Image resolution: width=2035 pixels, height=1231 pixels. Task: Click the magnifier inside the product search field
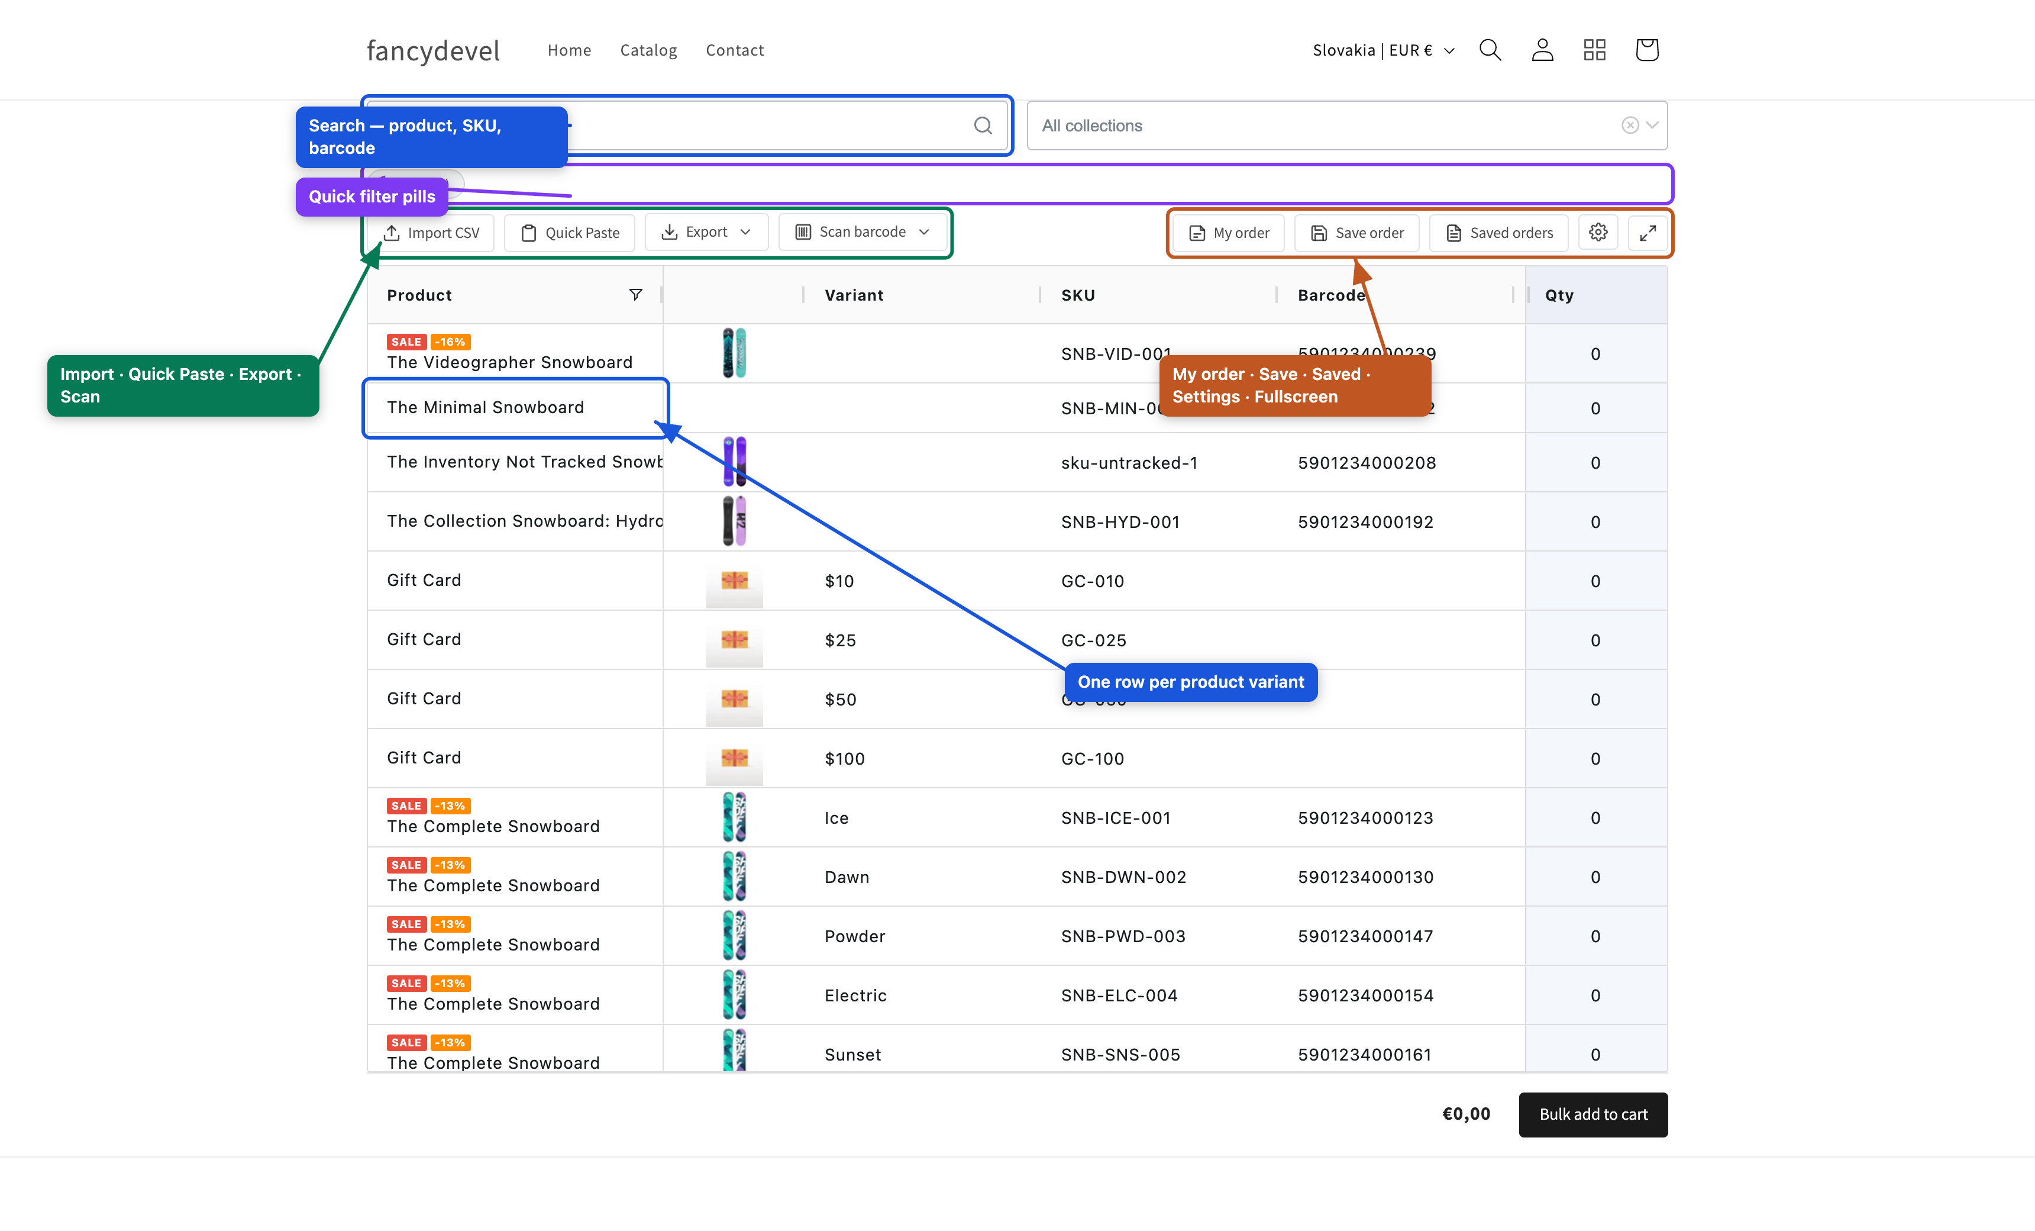point(983,125)
